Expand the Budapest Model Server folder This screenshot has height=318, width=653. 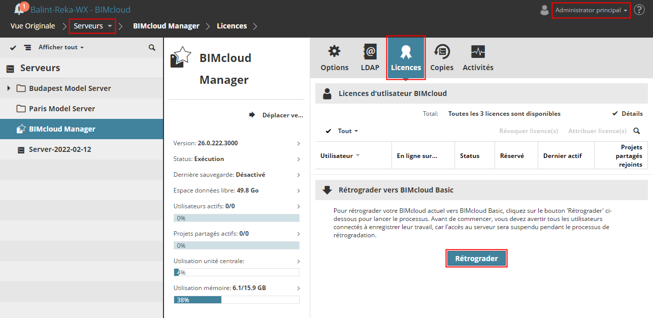pyautogui.click(x=9, y=88)
